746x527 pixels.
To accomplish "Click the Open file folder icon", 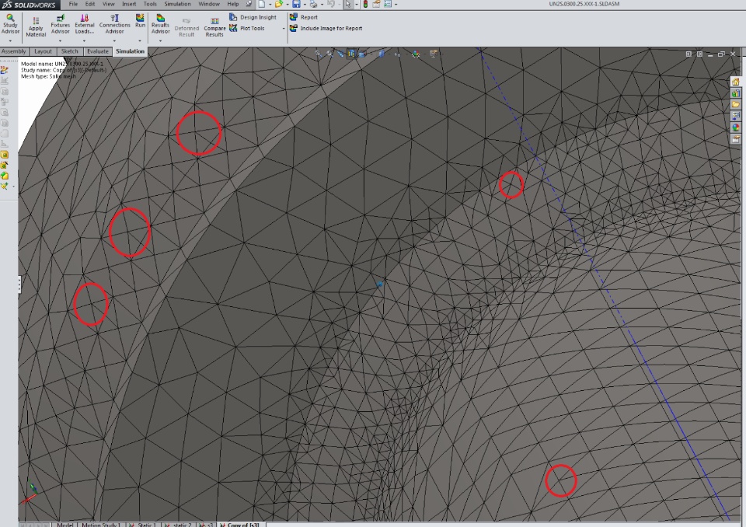I will [x=279, y=4].
